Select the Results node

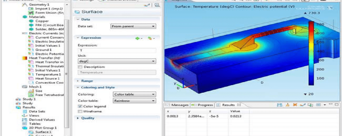tap(26, 107)
